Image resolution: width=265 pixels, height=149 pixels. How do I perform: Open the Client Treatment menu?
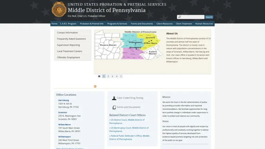click(x=184, y=24)
